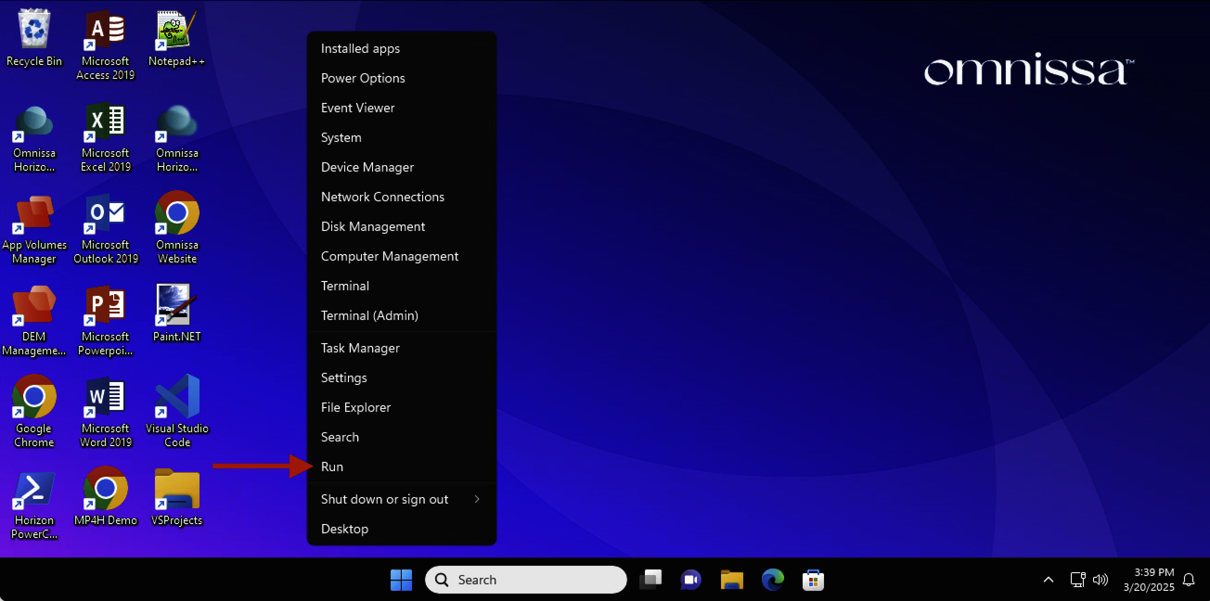Screen dimensions: 1210x601
Task: Select Device Manager menu entry
Action: pyautogui.click(x=367, y=167)
